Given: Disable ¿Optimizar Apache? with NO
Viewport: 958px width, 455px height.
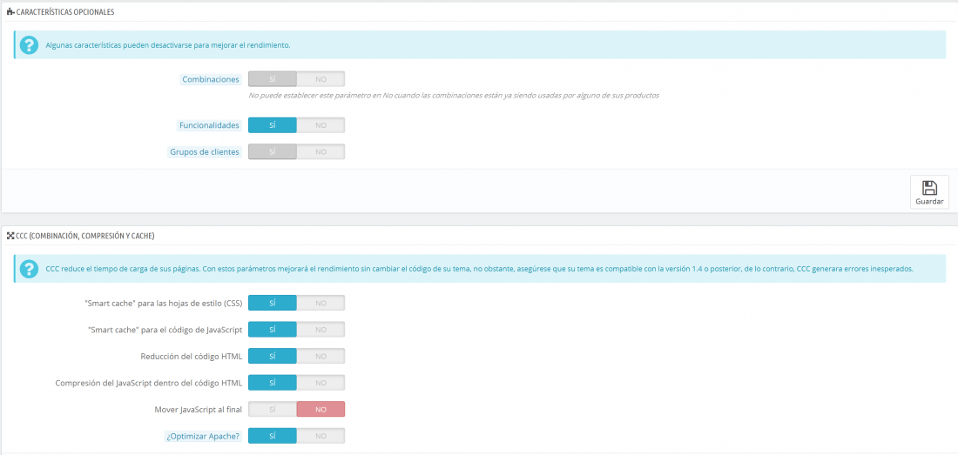Looking at the screenshot, I should [320, 436].
